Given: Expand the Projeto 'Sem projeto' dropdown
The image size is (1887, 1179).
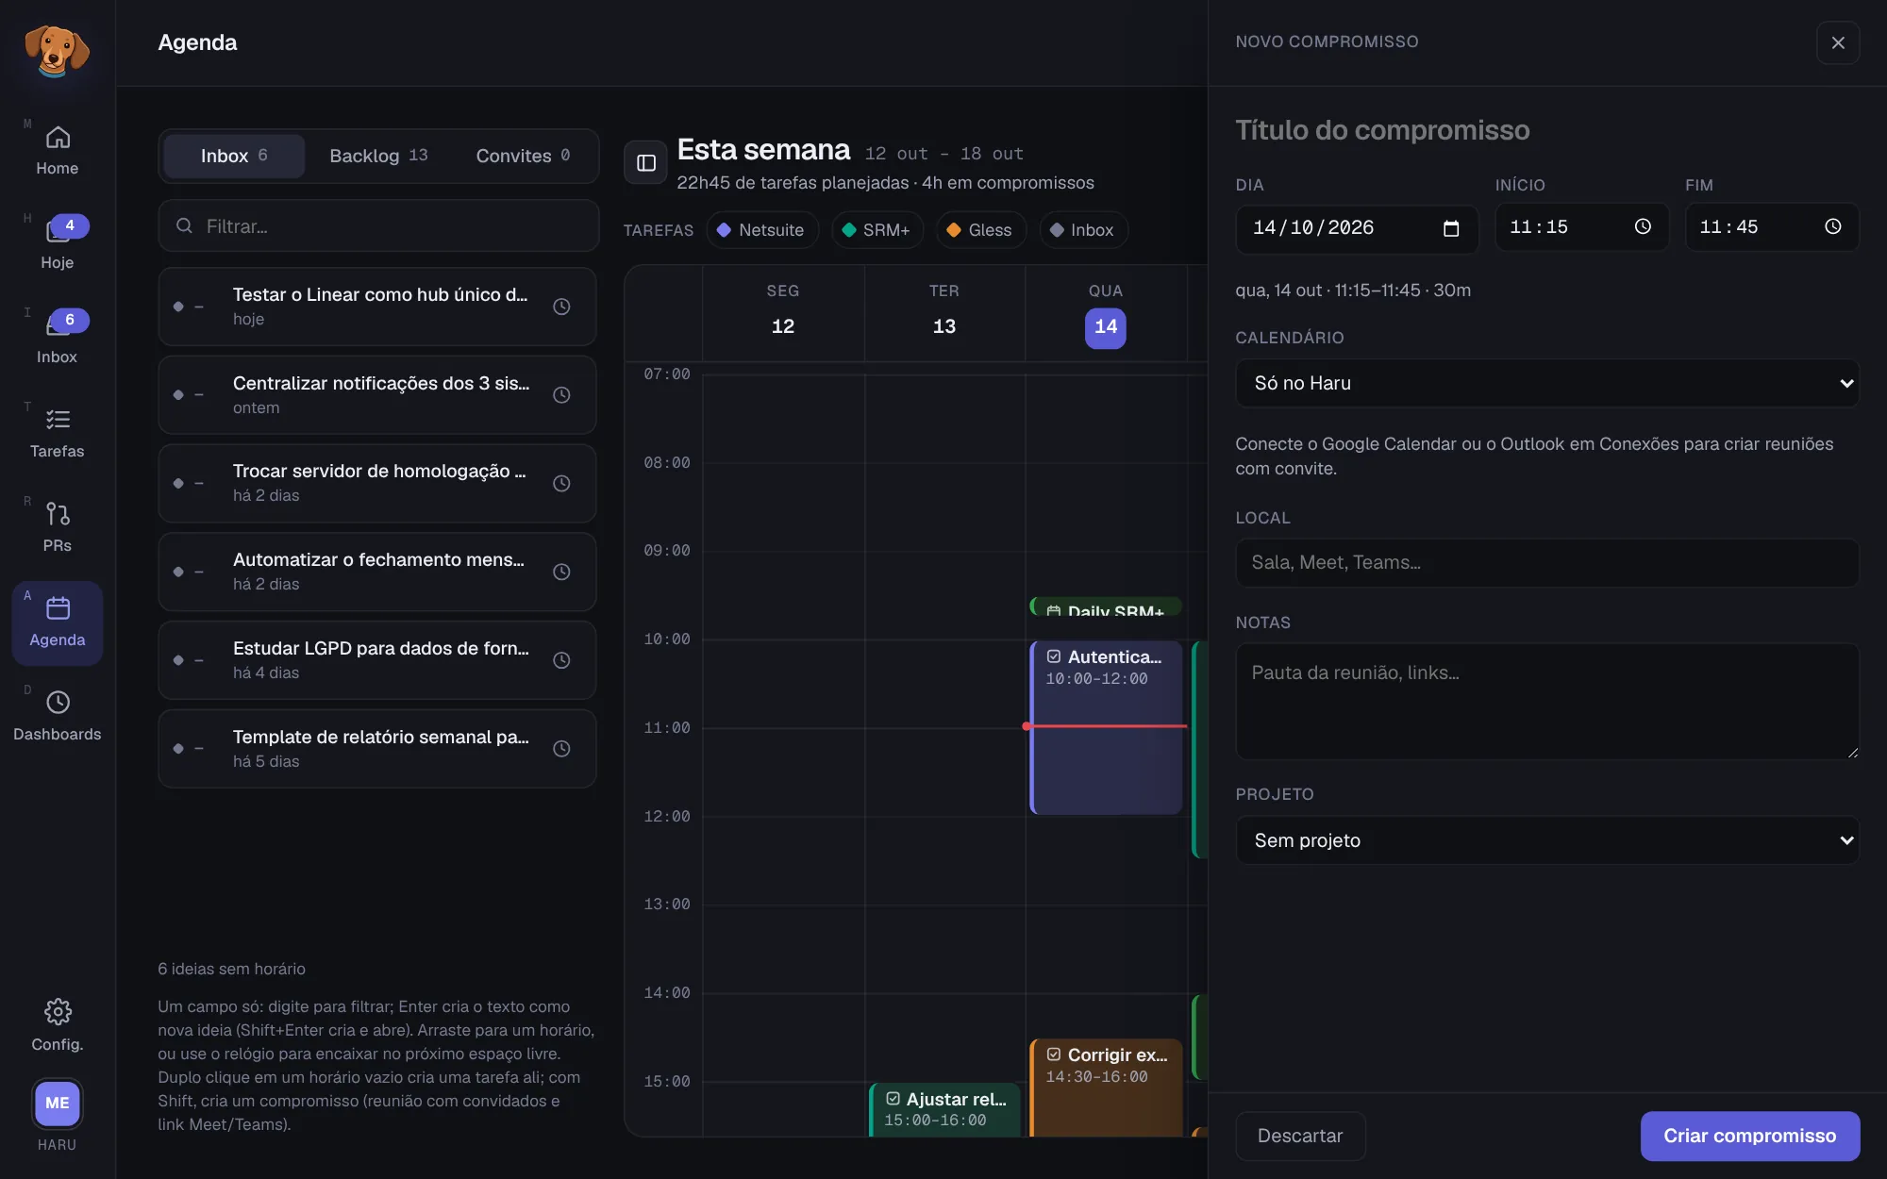Looking at the screenshot, I should [x=1547, y=840].
